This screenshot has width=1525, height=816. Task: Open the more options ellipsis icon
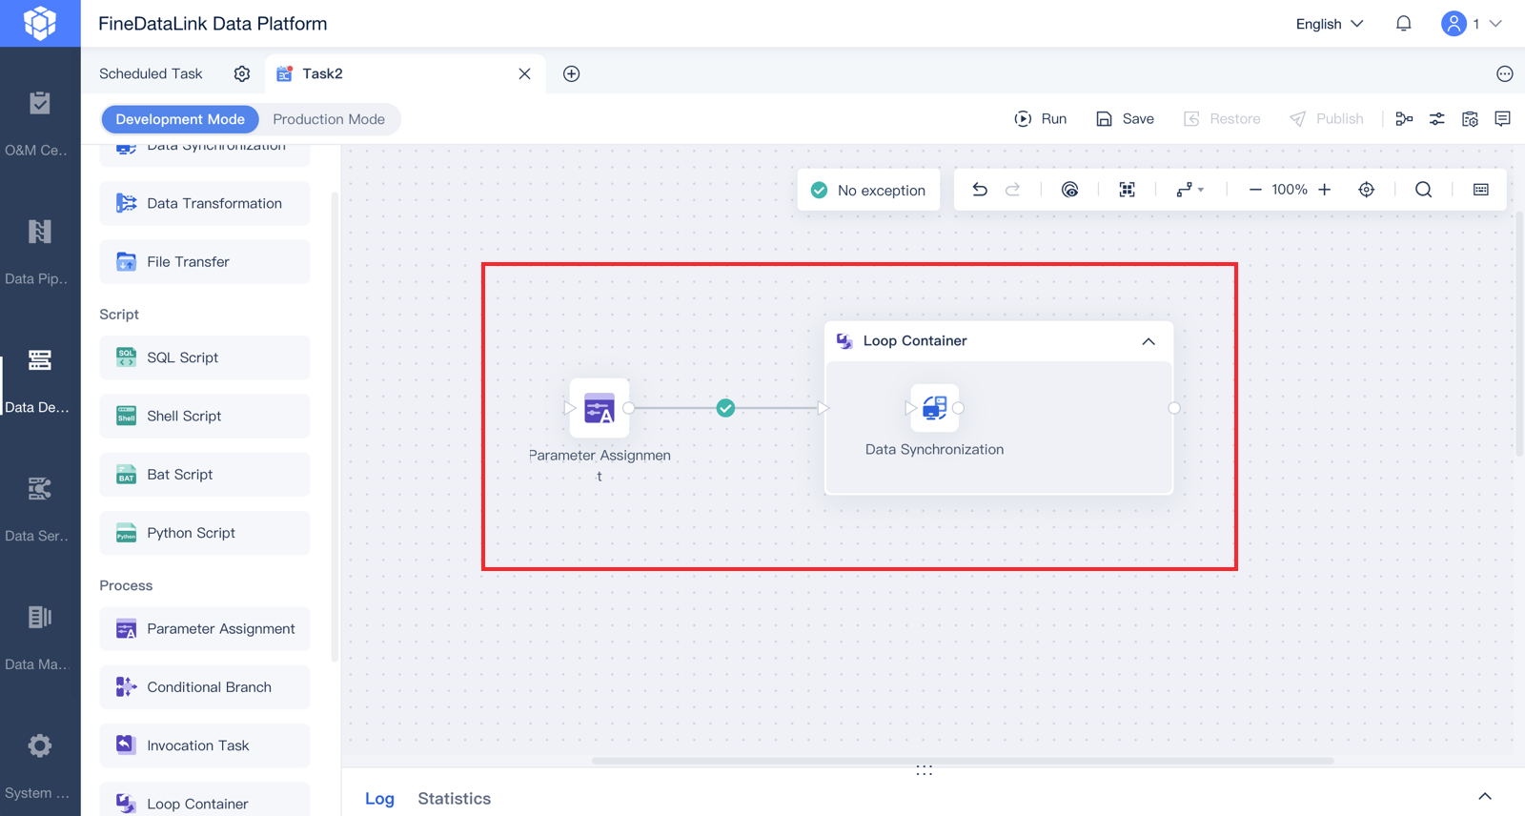click(x=1505, y=73)
